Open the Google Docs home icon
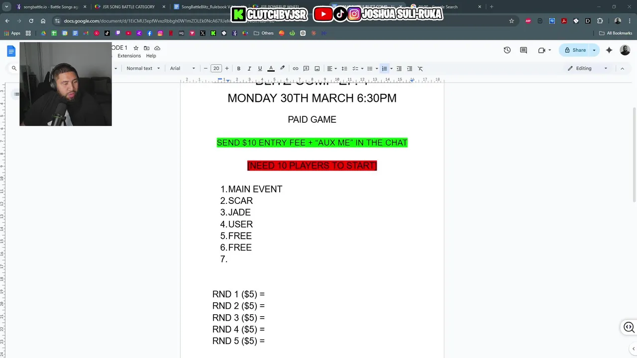The image size is (637, 358). (11, 51)
